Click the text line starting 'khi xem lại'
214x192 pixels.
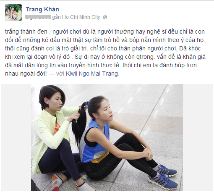click(105, 57)
